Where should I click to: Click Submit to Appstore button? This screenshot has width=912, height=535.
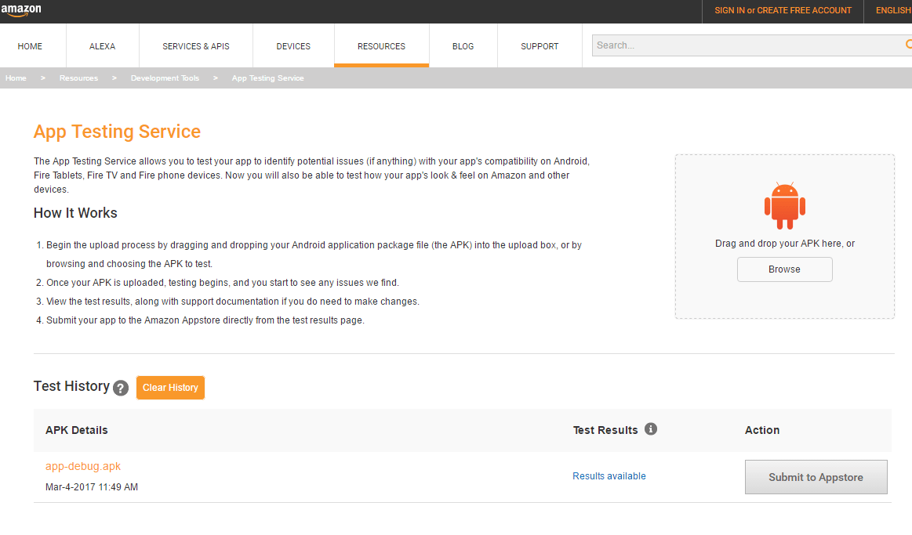(x=816, y=477)
